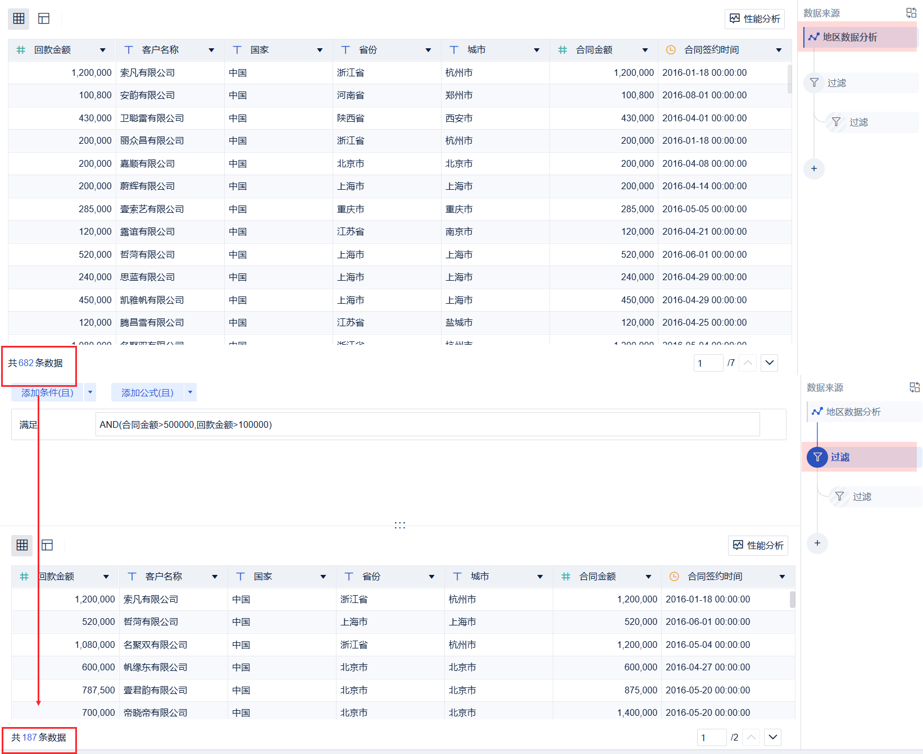This screenshot has height=754, width=923.
Task: Click the panel resize handle dots
Action: 400,525
